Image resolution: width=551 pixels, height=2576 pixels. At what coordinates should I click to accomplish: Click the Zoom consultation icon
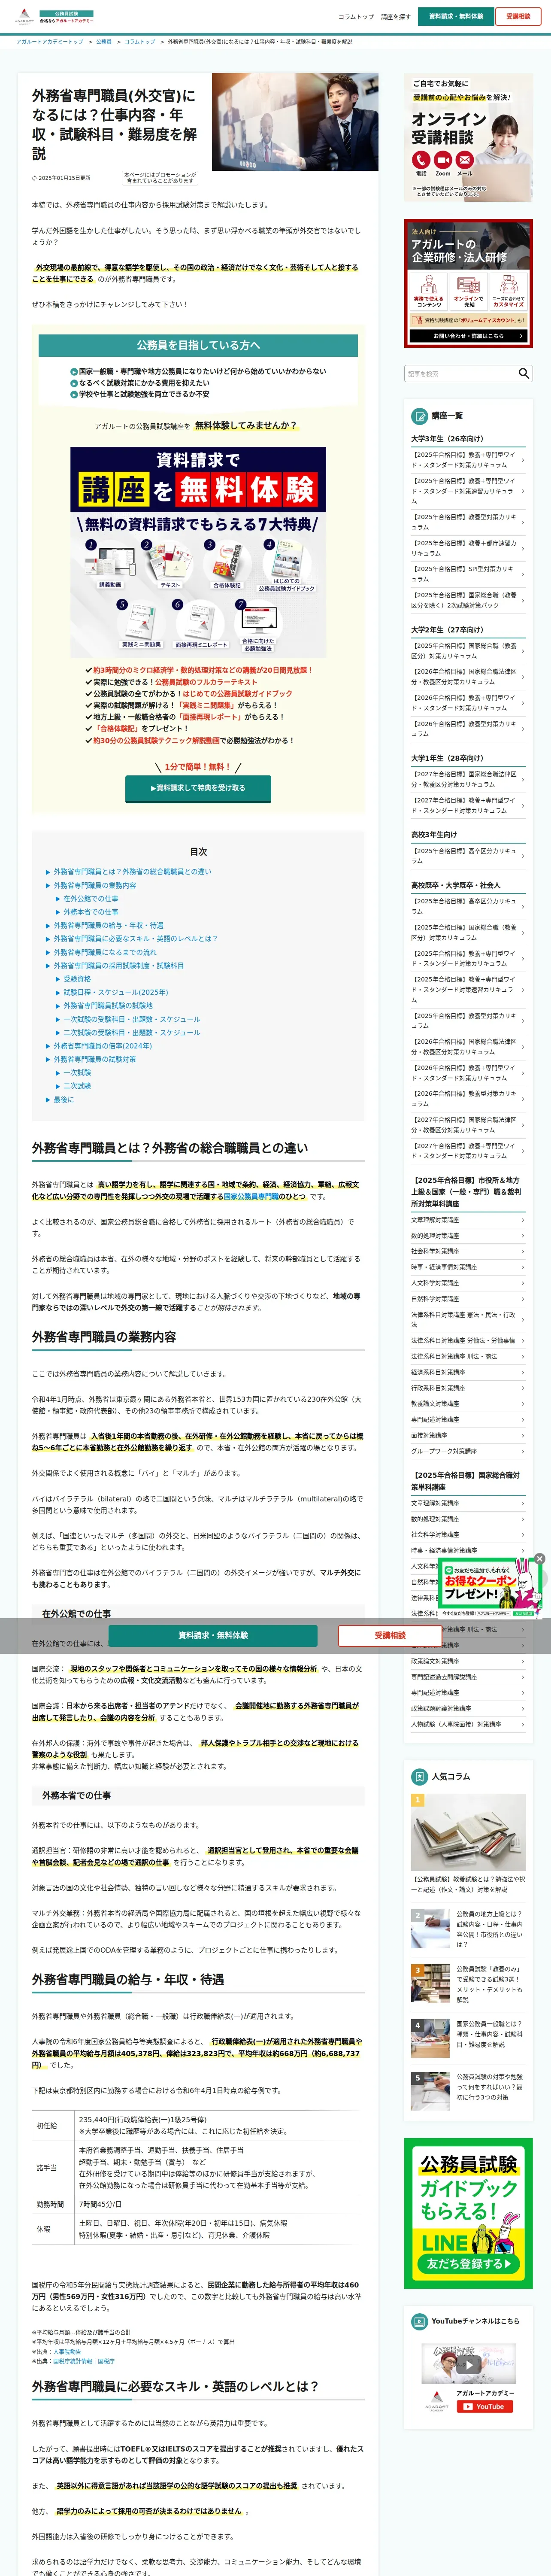pos(443,160)
